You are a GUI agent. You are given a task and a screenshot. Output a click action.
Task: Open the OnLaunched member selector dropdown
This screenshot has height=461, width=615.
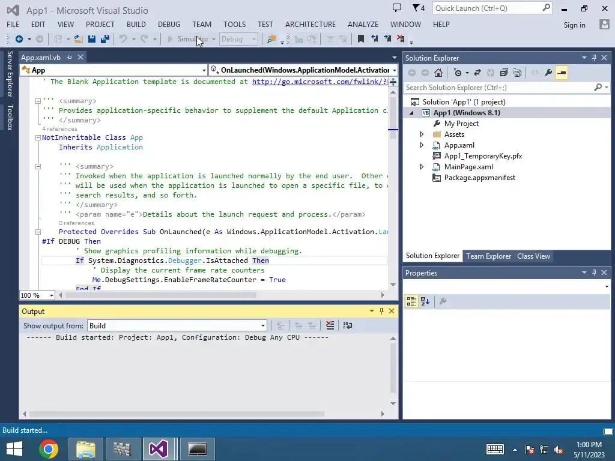394,70
